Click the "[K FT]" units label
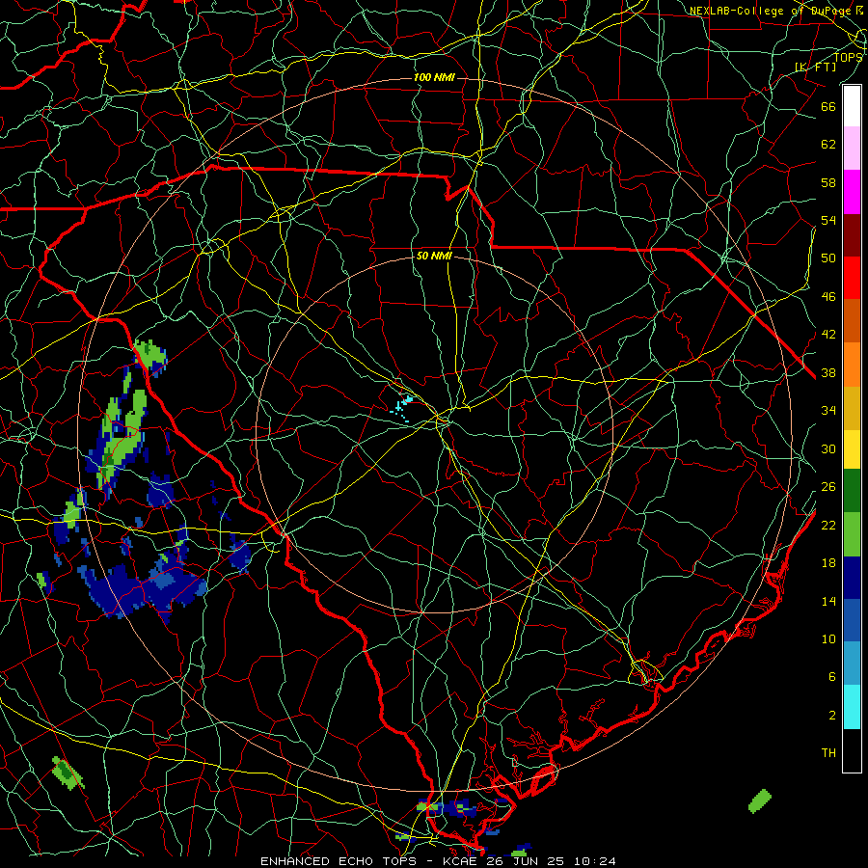 pyautogui.click(x=815, y=67)
